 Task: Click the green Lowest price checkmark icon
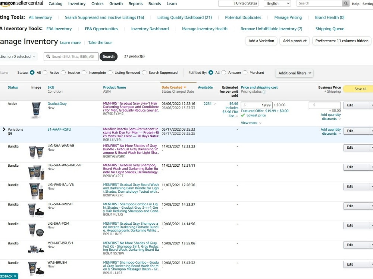point(243,115)
